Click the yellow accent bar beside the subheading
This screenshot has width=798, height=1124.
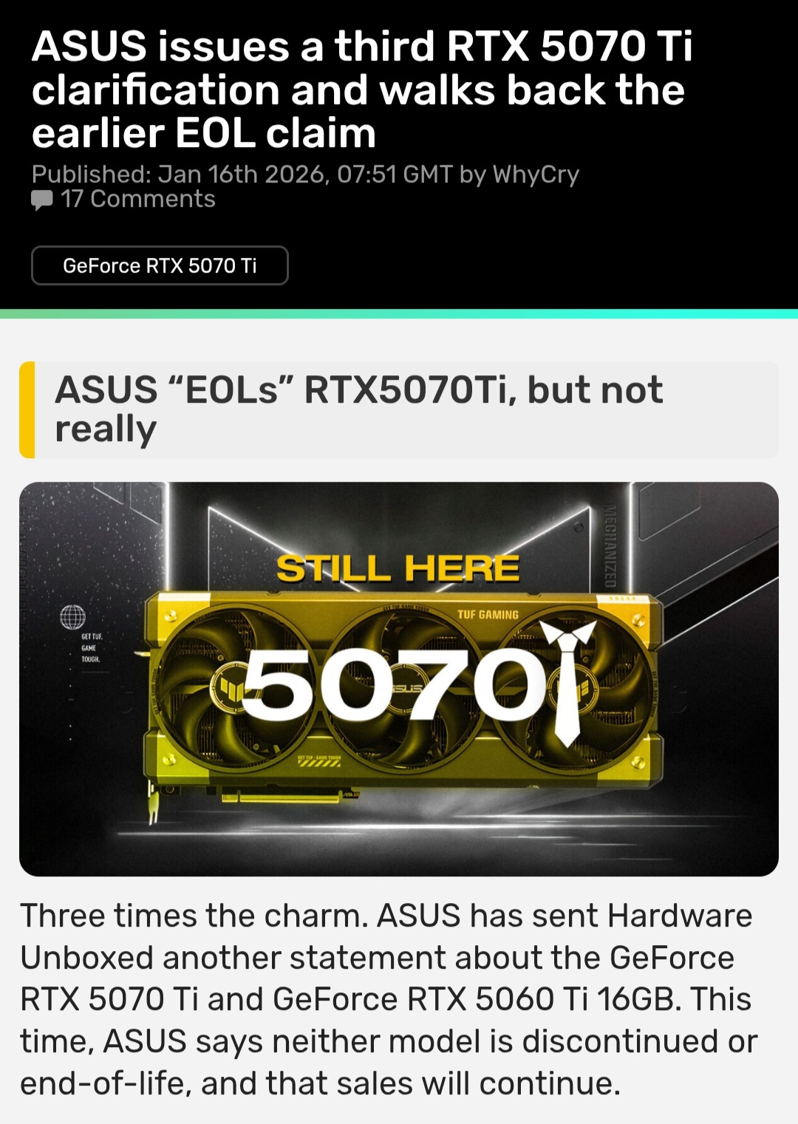27,410
